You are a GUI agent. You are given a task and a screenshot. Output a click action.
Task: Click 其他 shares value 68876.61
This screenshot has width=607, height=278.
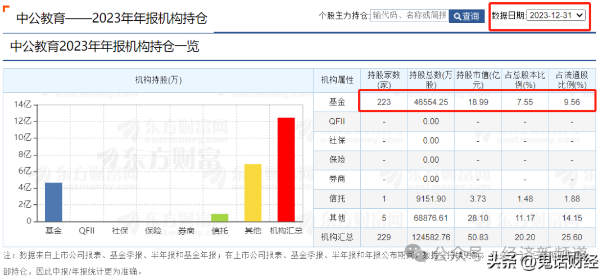(431, 218)
